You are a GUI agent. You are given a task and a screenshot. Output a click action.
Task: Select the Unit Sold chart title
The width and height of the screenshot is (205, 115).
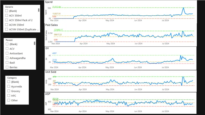point(51,72)
